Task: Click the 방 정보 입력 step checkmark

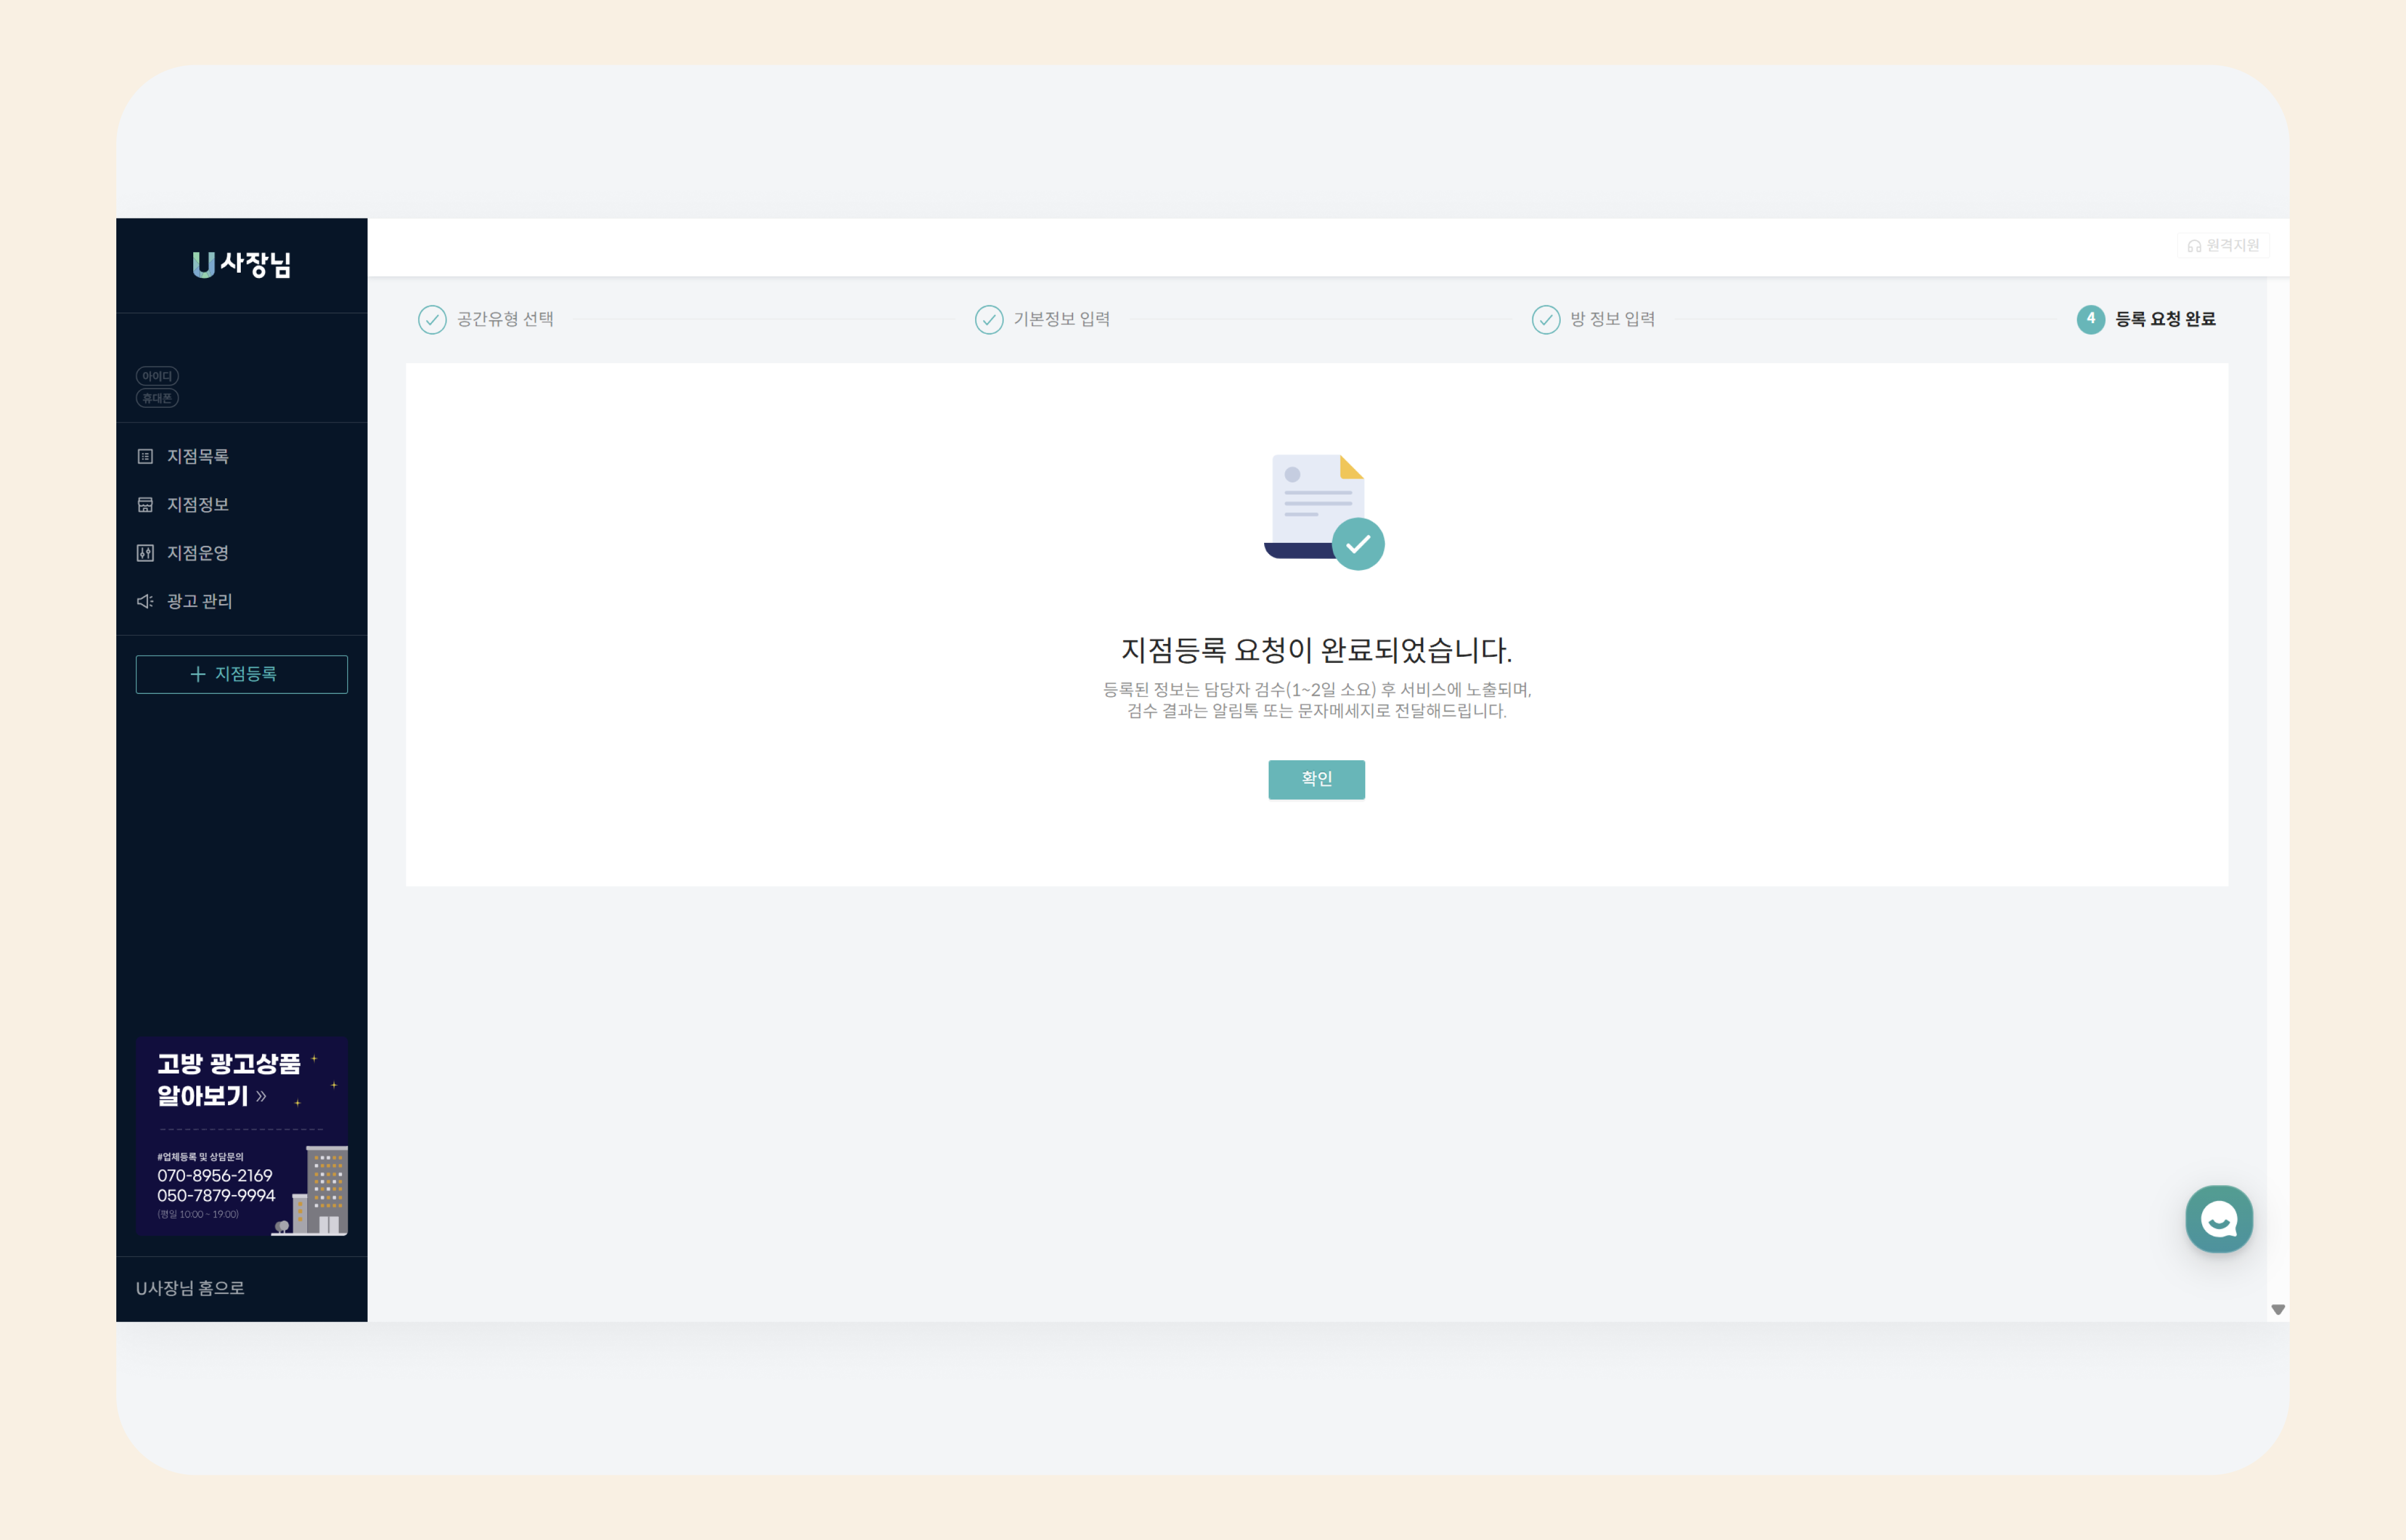Action: 1545,319
